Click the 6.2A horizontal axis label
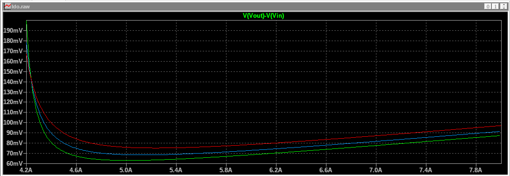 point(276,170)
